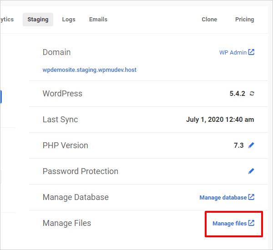Click external-link icon beside WP Admin
The image size is (273, 250).
click(x=251, y=52)
